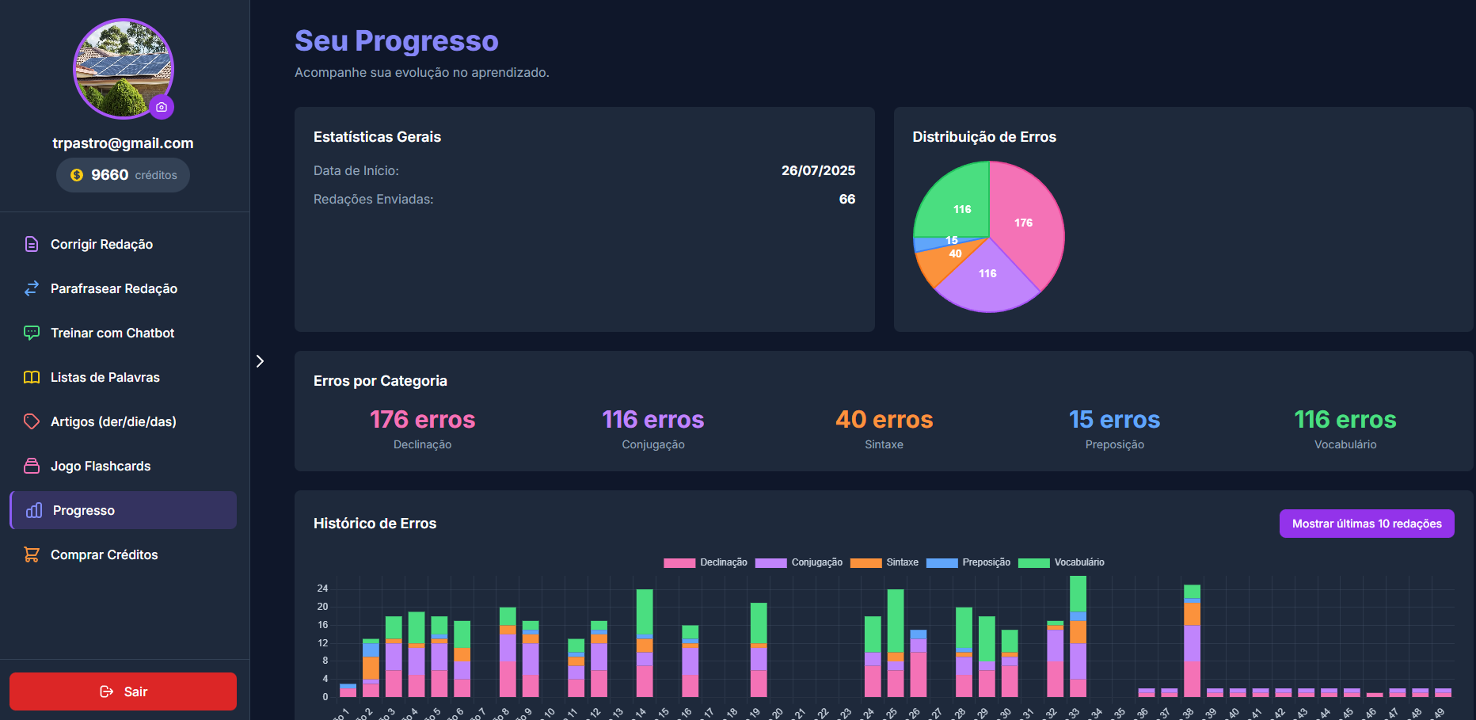Click the dollar icon on the credits badge
The width and height of the screenshot is (1476, 720).
click(77, 175)
